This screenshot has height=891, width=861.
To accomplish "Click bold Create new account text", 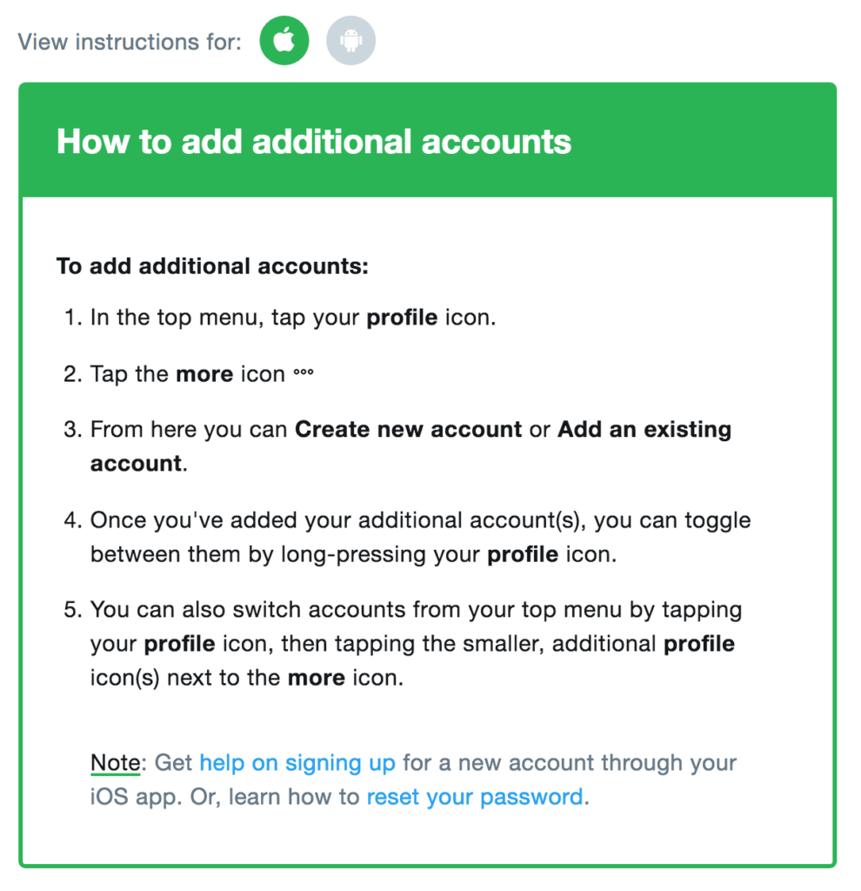I will pos(409,429).
